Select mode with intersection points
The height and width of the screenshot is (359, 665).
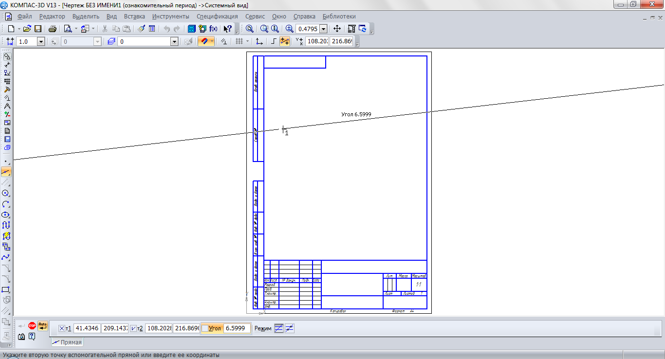tap(289, 328)
